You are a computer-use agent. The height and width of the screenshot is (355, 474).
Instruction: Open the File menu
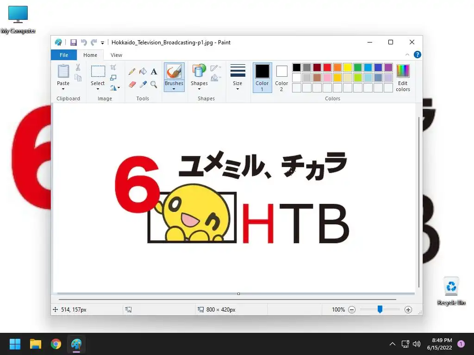(x=64, y=55)
